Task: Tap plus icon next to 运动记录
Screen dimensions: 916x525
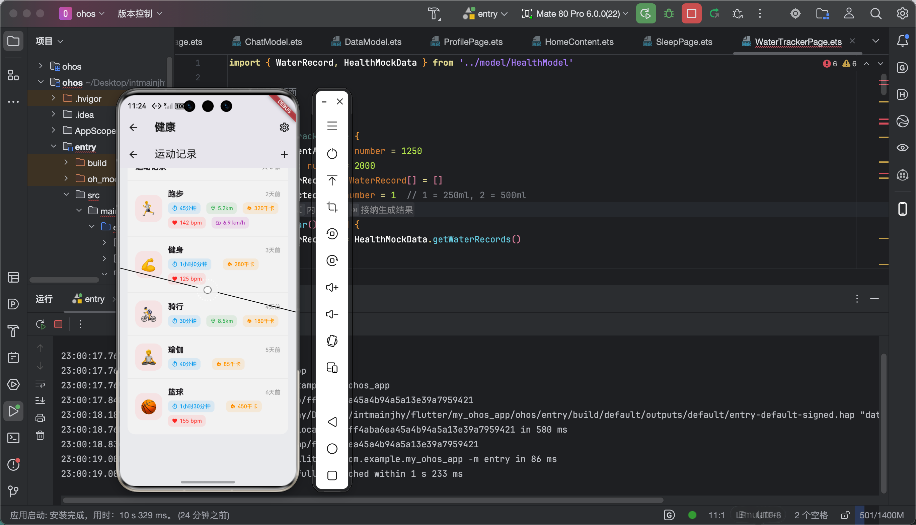Action: tap(284, 154)
